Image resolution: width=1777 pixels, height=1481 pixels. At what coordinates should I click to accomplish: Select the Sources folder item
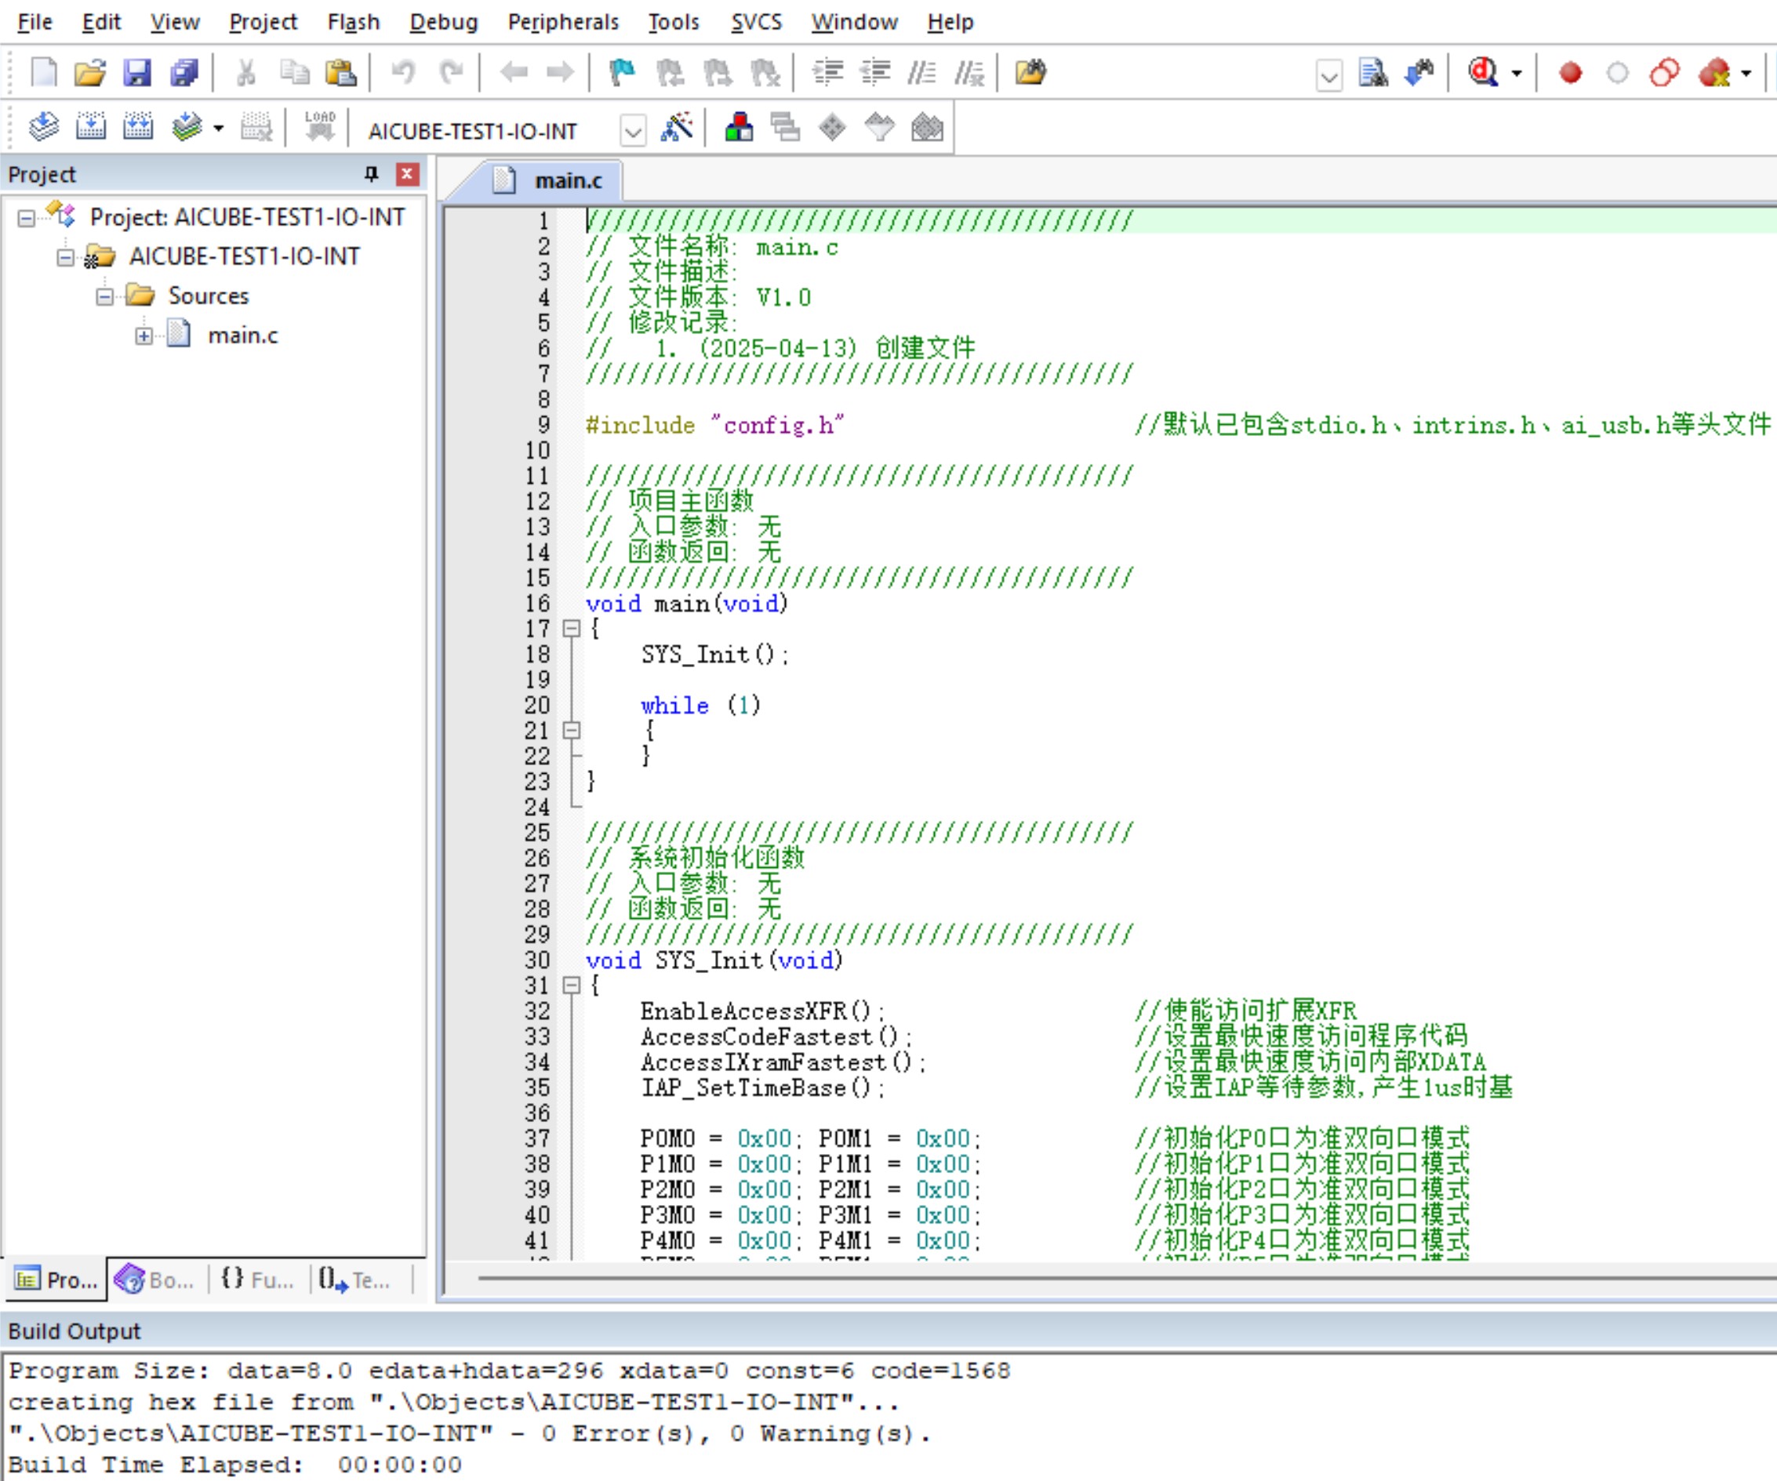208,297
